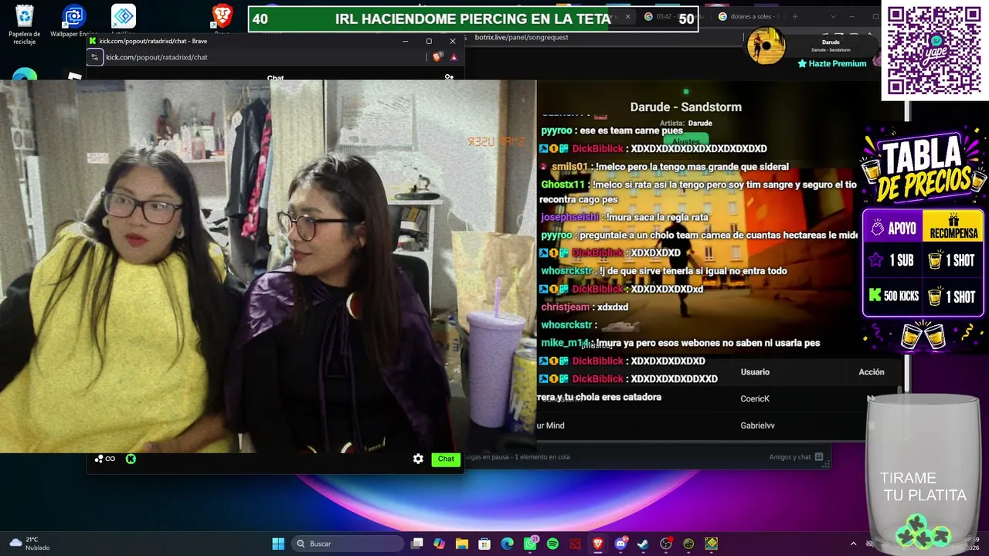Open the yellow round icon app on the taskbar
Screen dimensions: 989x556
pyautogui.click(x=688, y=544)
